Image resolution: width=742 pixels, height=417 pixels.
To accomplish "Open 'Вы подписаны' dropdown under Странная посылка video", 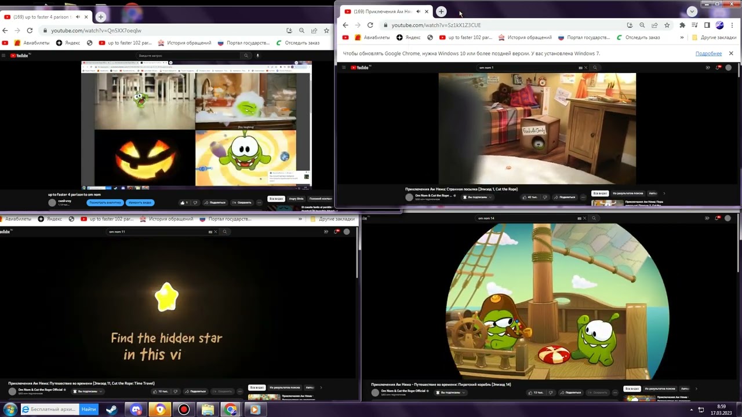I will (478, 197).
